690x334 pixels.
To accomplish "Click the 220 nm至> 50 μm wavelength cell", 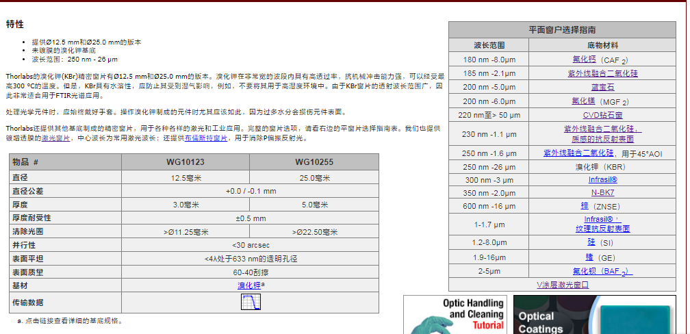I will [489, 115].
